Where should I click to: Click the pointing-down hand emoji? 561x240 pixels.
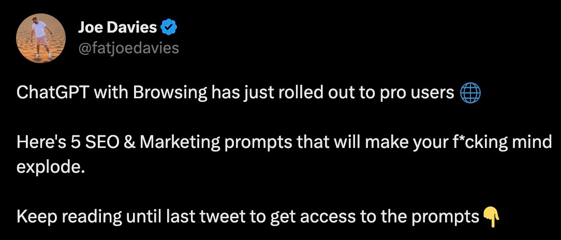tap(491, 217)
